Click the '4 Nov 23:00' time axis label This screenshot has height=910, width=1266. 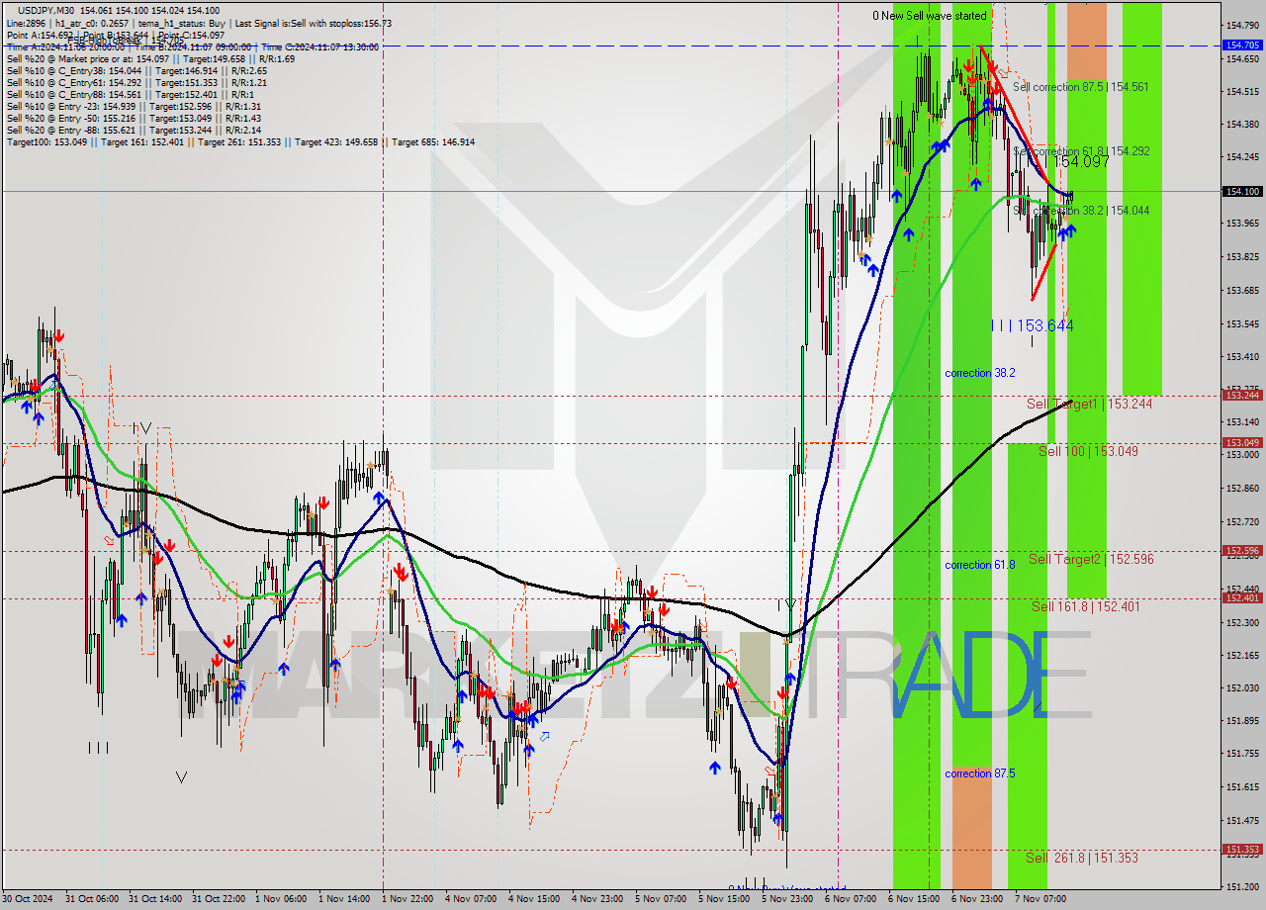coord(597,899)
